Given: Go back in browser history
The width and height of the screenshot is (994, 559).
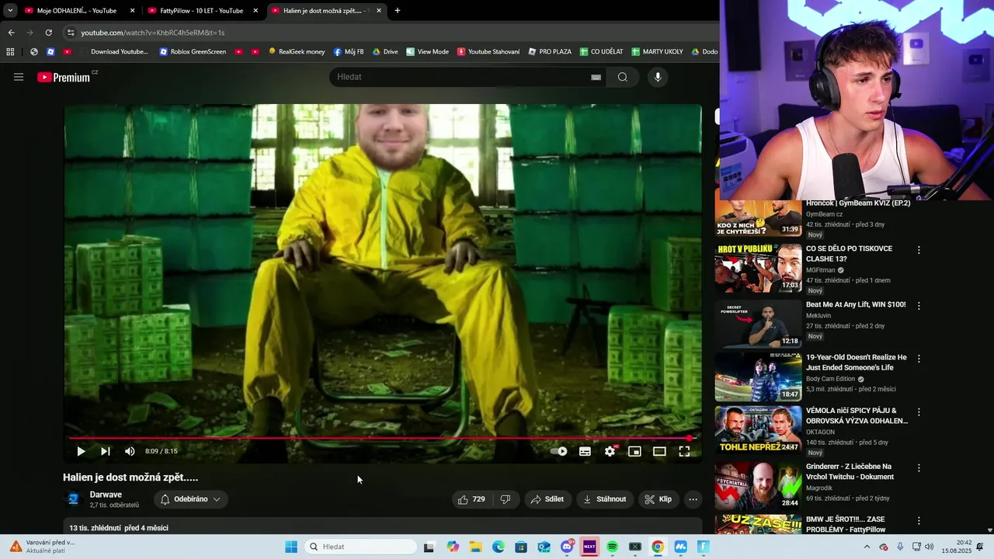Looking at the screenshot, I should tap(11, 33).
